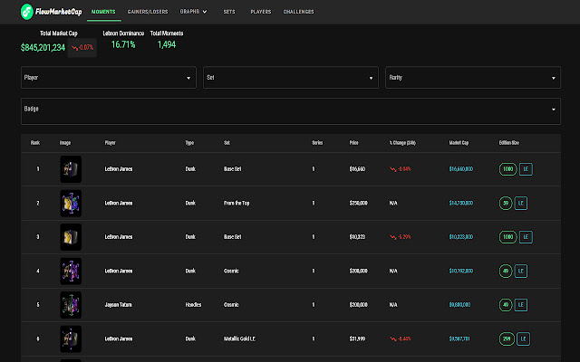Open the Moments tab
This screenshot has height=362, width=580.
[x=103, y=12]
